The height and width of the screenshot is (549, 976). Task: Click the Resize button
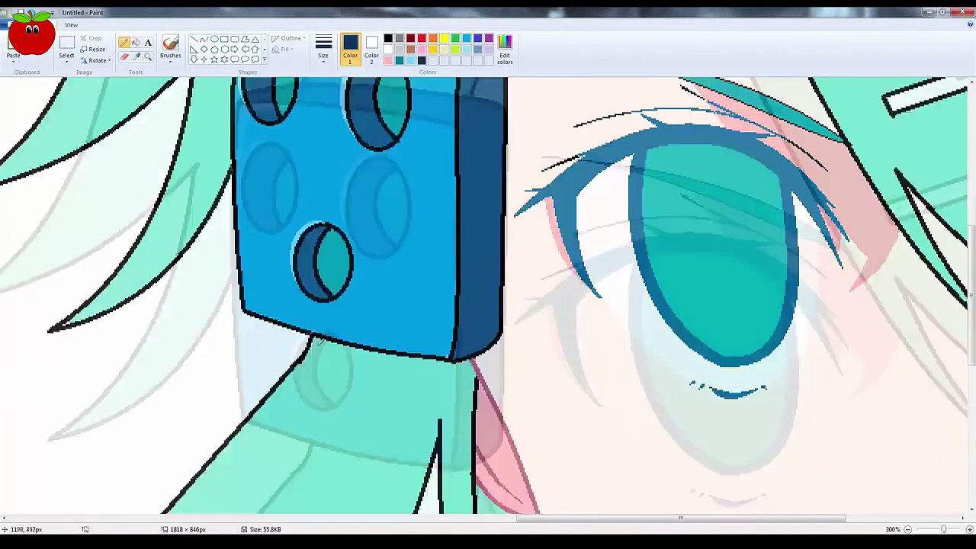pyautogui.click(x=92, y=50)
